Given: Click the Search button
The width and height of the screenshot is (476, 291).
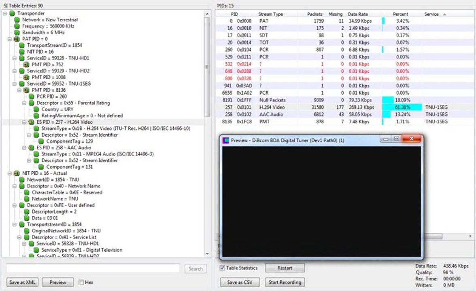Looking at the screenshot, I should click(195, 268).
